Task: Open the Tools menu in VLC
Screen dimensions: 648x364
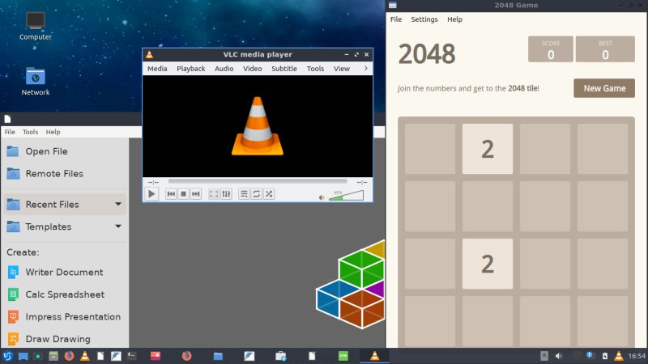Action: 315,69
